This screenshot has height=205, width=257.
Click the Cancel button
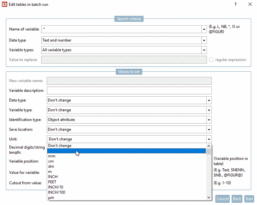pyautogui.click(x=222, y=199)
